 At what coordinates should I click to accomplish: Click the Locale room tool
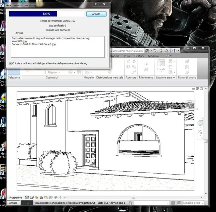[161, 65]
